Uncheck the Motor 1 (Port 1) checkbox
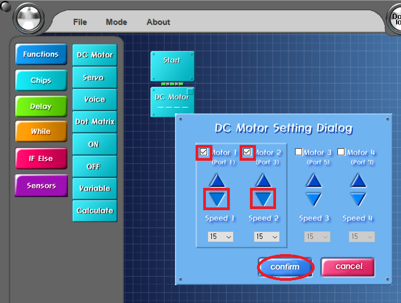Viewport: 401px width, 303px height. pos(204,152)
